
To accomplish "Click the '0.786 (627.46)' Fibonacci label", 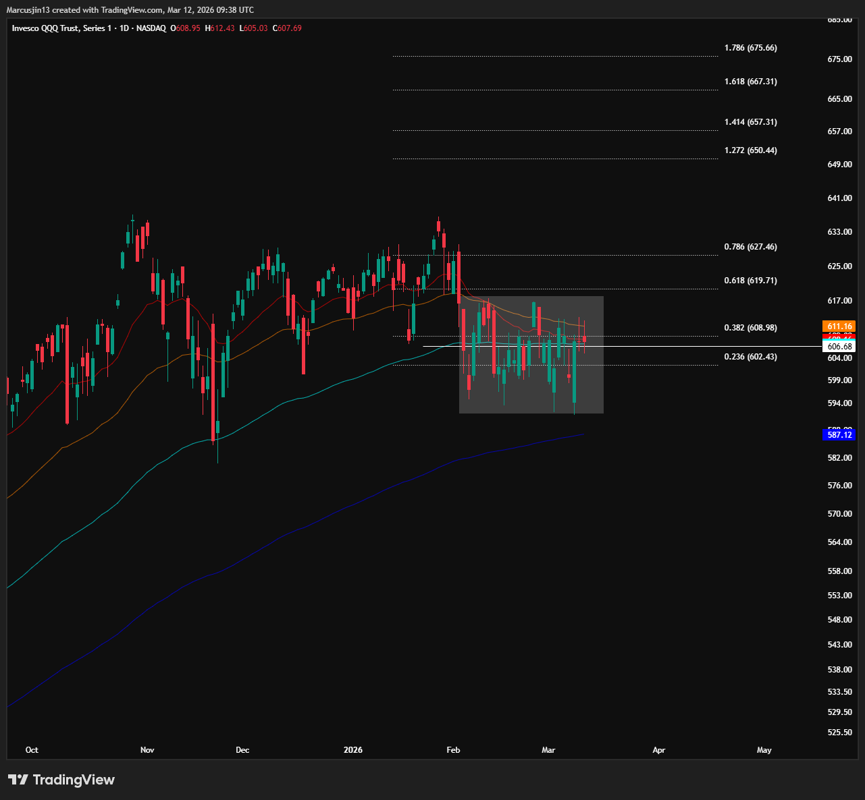I will tap(750, 247).
